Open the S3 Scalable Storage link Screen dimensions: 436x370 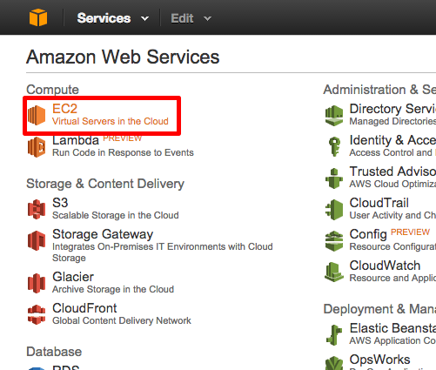[116, 209]
